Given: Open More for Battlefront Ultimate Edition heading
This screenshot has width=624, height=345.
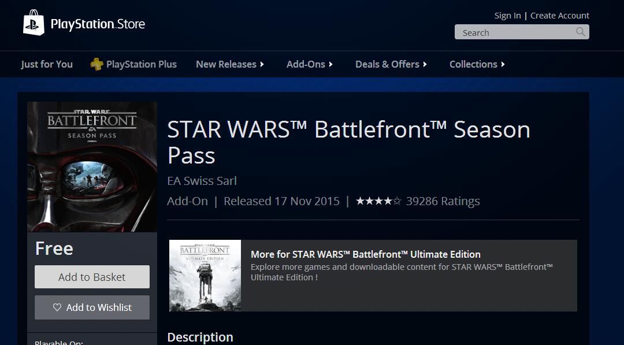Looking at the screenshot, I should [x=365, y=254].
